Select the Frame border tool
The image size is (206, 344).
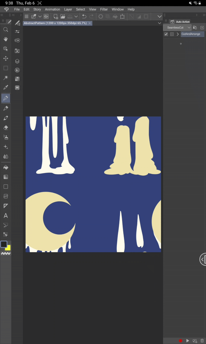[x=6, y=196]
